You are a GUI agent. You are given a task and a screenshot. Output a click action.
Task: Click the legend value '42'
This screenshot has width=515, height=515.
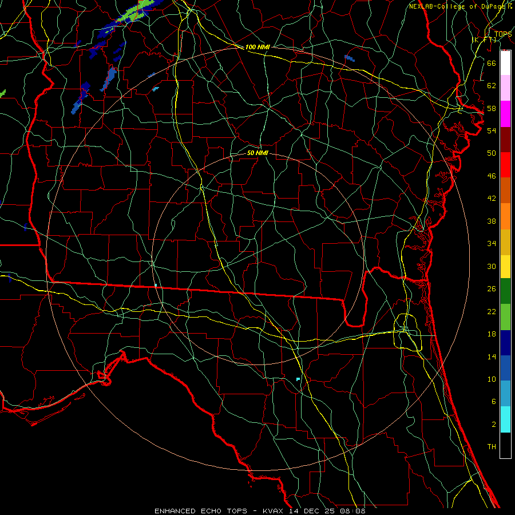pyautogui.click(x=492, y=199)
